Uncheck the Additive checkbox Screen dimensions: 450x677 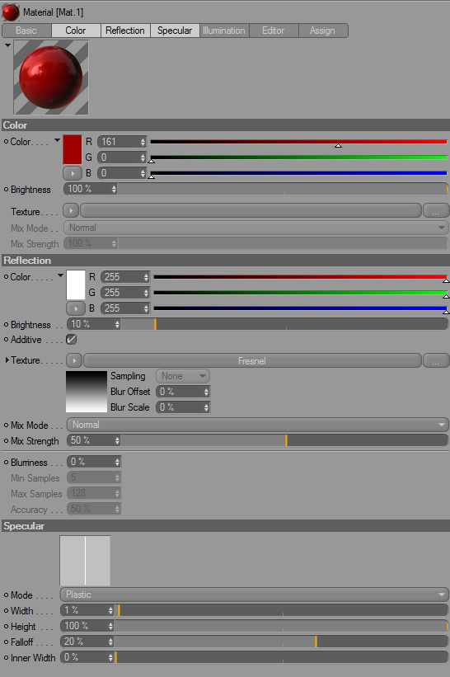(x=72, y=340)
